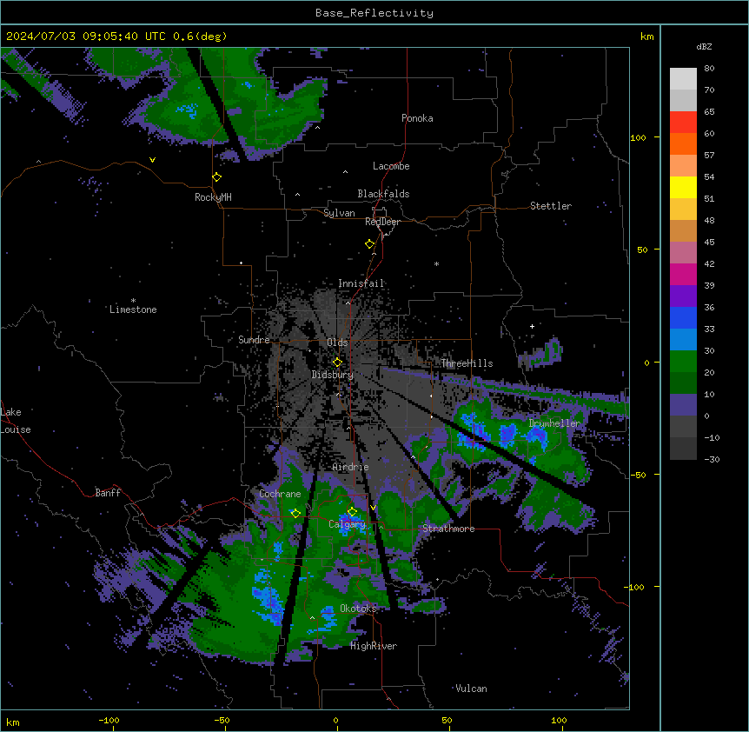
Task: Select the Strathmore label
Action: click(x=448, y=529)
